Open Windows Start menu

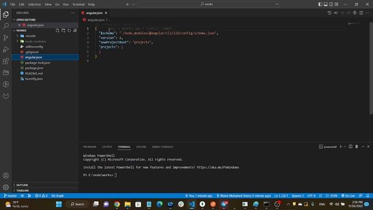[59, 204]
